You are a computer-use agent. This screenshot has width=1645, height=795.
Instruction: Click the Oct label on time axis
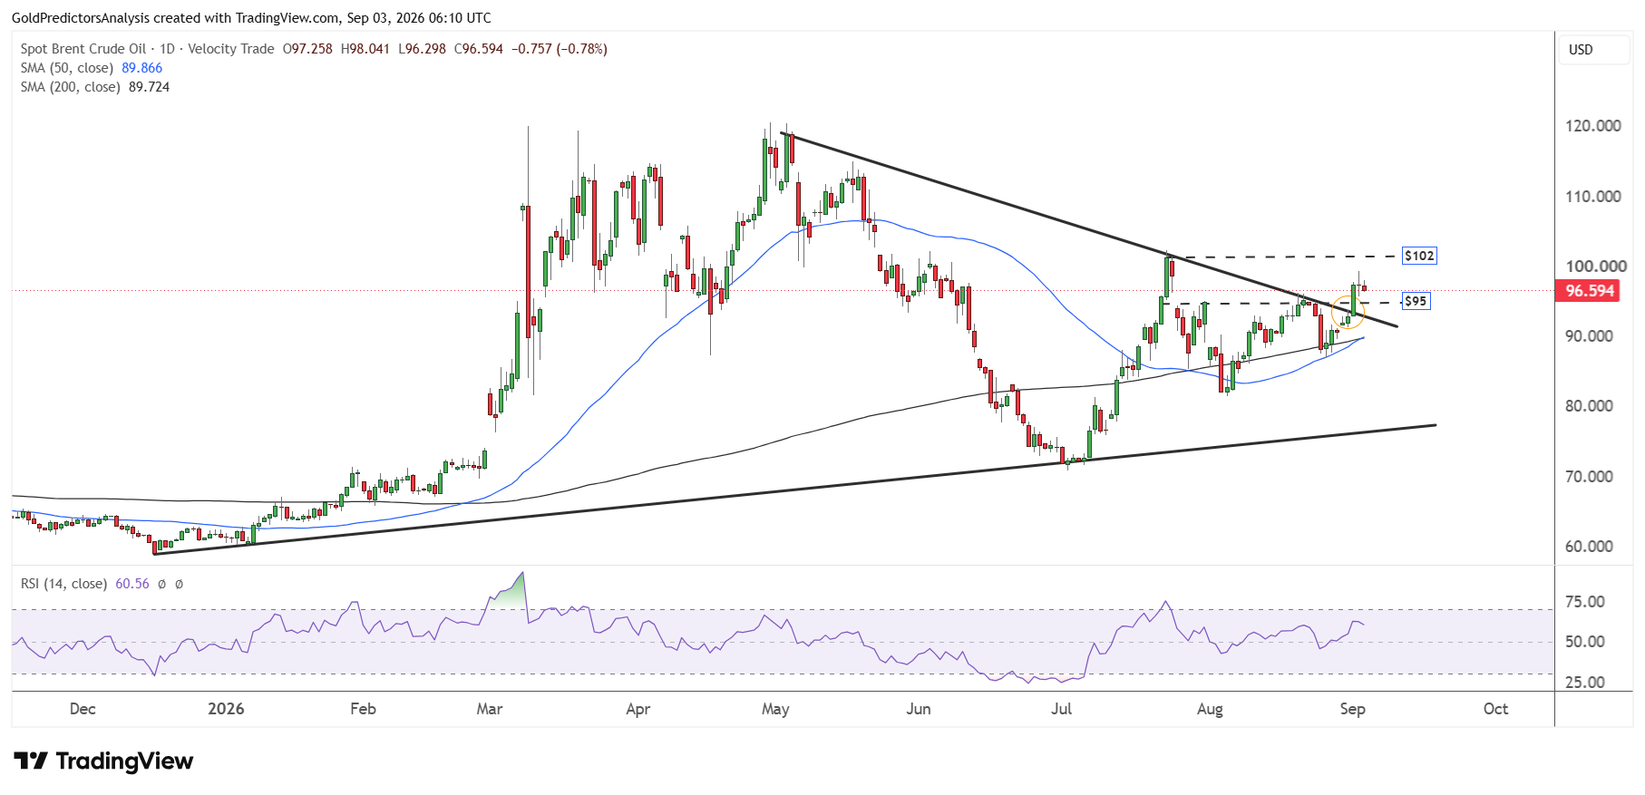pos(1495,709)
